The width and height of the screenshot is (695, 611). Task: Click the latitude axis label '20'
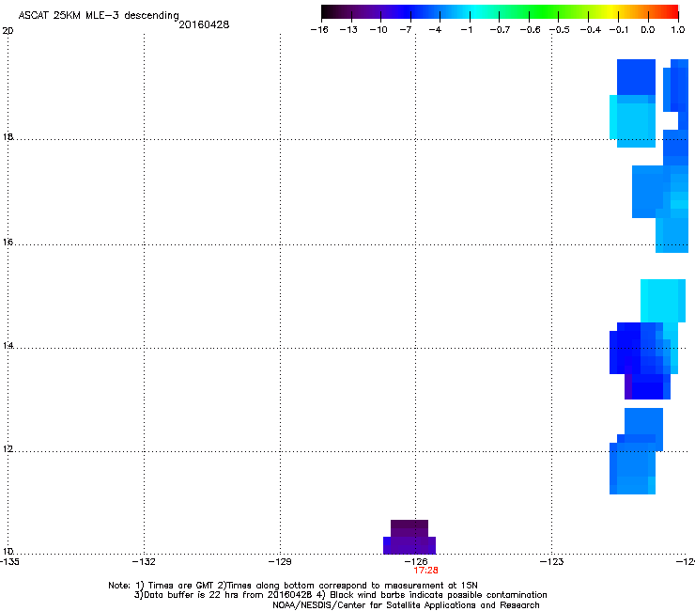[x=8, y=31]
